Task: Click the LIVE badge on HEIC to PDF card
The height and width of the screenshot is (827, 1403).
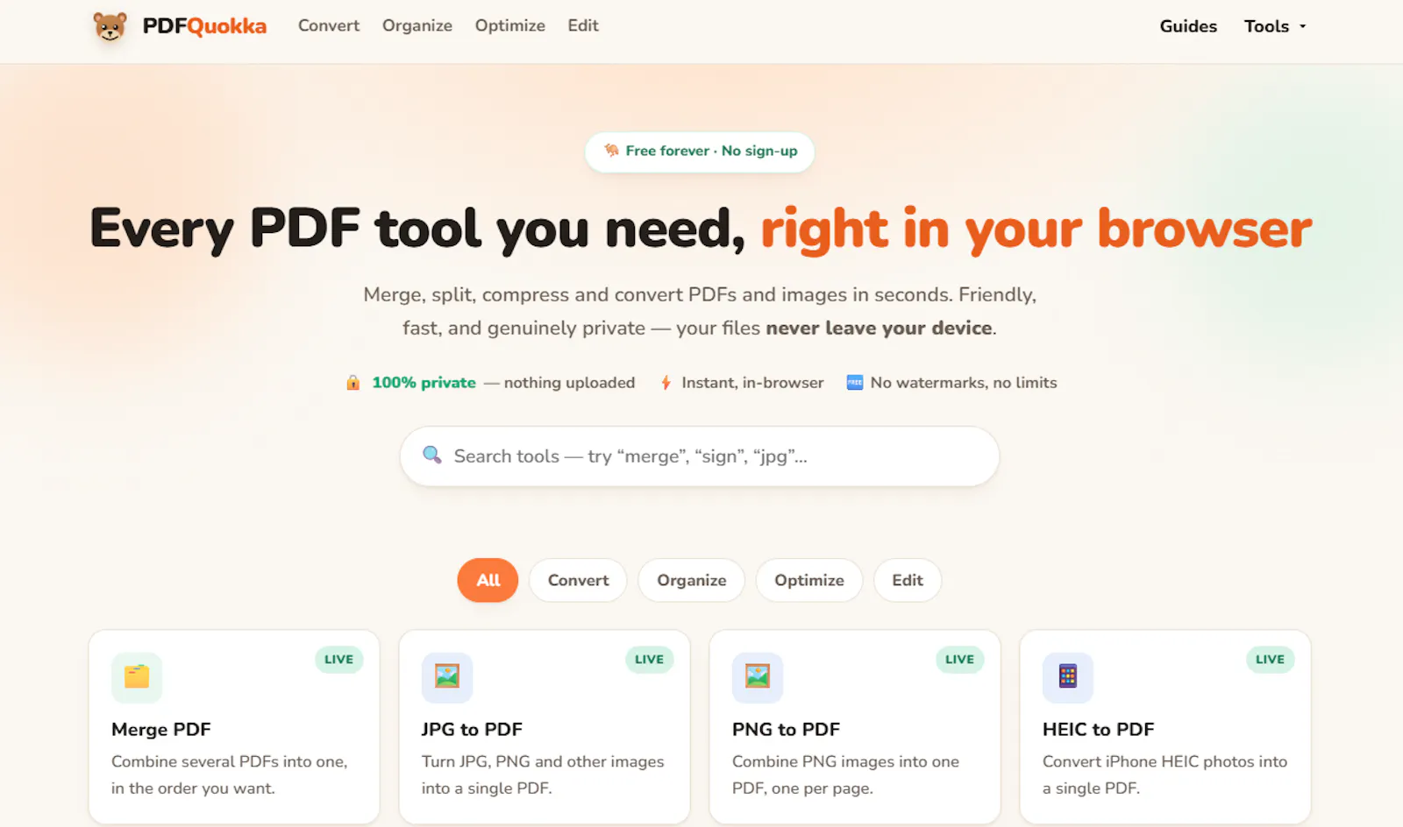Action: (x=1271, y=660)
